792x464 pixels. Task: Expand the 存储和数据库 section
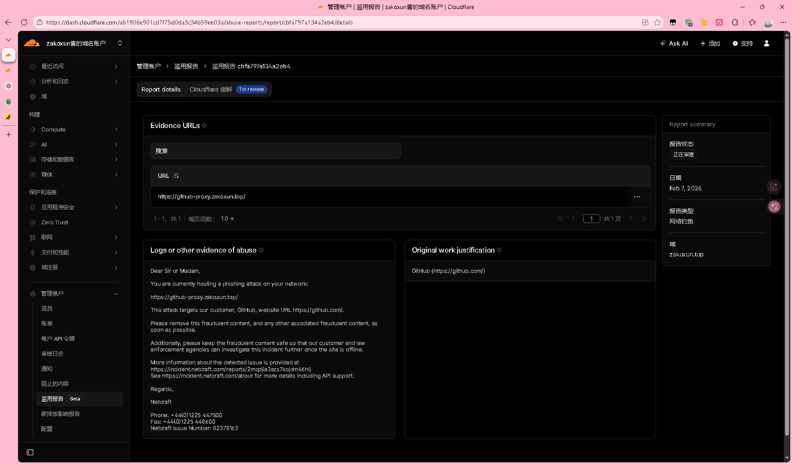[74, 159]
